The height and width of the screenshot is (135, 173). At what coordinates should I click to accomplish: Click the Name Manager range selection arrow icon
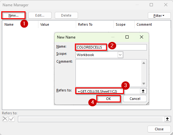tap(167, 119)
